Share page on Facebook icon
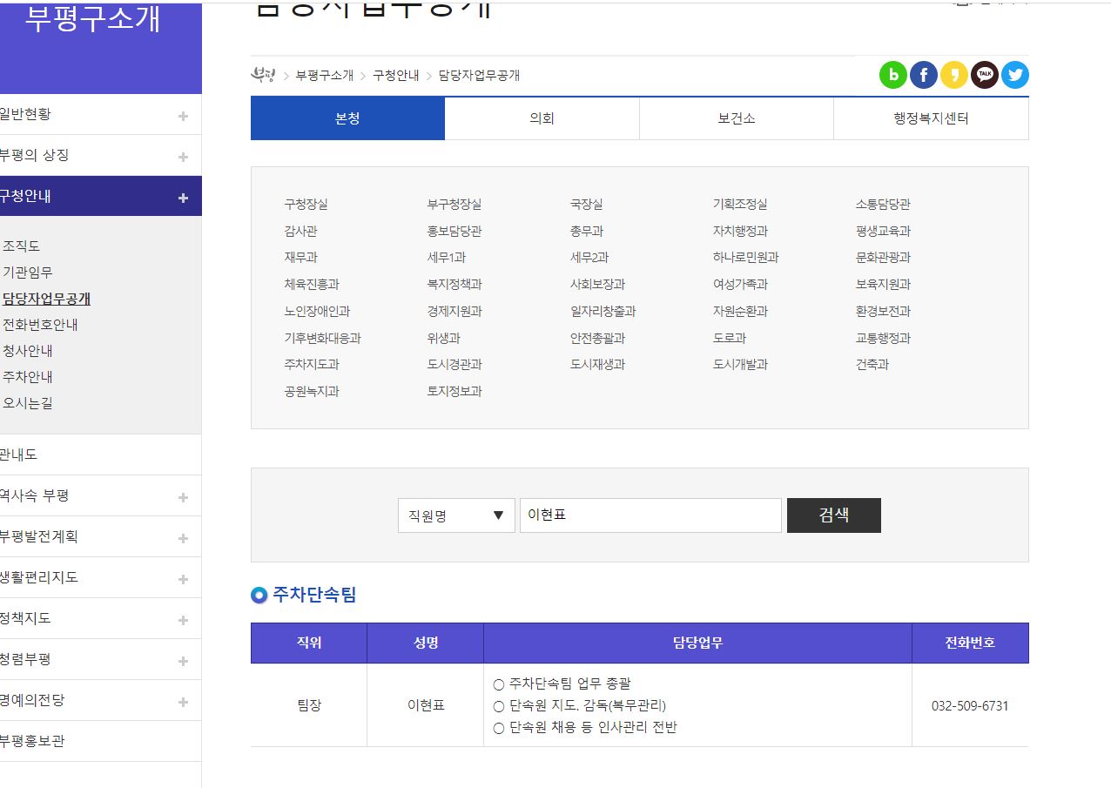This screenshot has width=1111, height=788. tap(924, 76)
